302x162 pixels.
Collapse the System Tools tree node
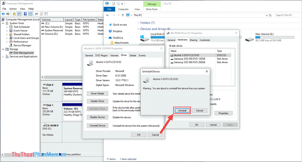3,23
